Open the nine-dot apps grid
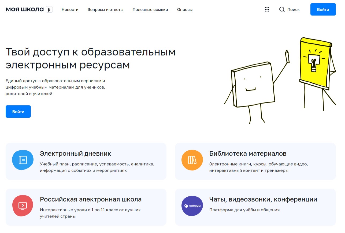 pyautogui.click(x=267, y=10)
